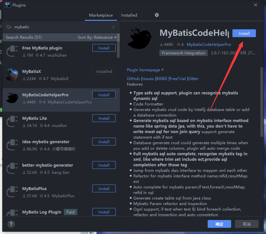Install the MyBatis Lite plugin
The width and height of the screenshot is (266, 234).
coord(104,118)
